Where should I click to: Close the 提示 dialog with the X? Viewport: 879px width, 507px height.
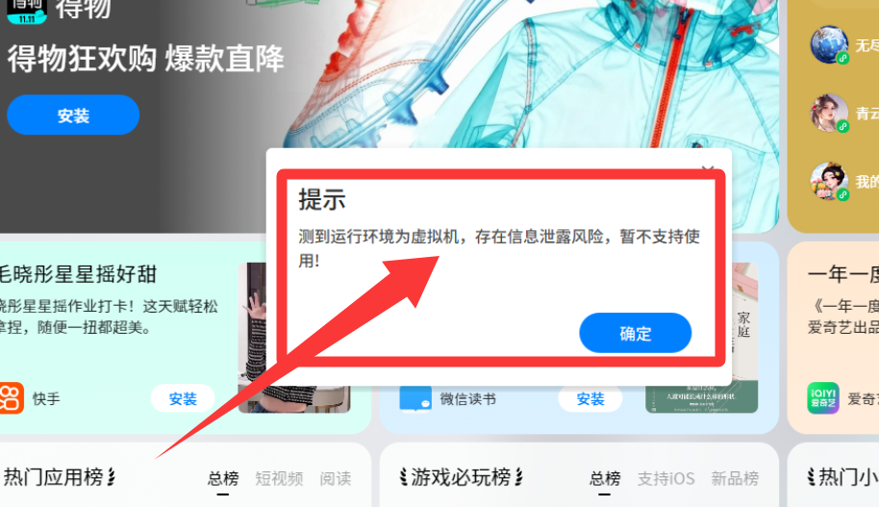(708, 168)
